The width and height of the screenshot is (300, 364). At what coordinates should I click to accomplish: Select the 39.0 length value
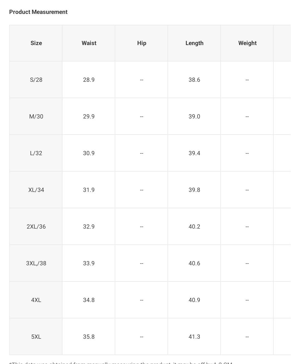tap(194, 117)
